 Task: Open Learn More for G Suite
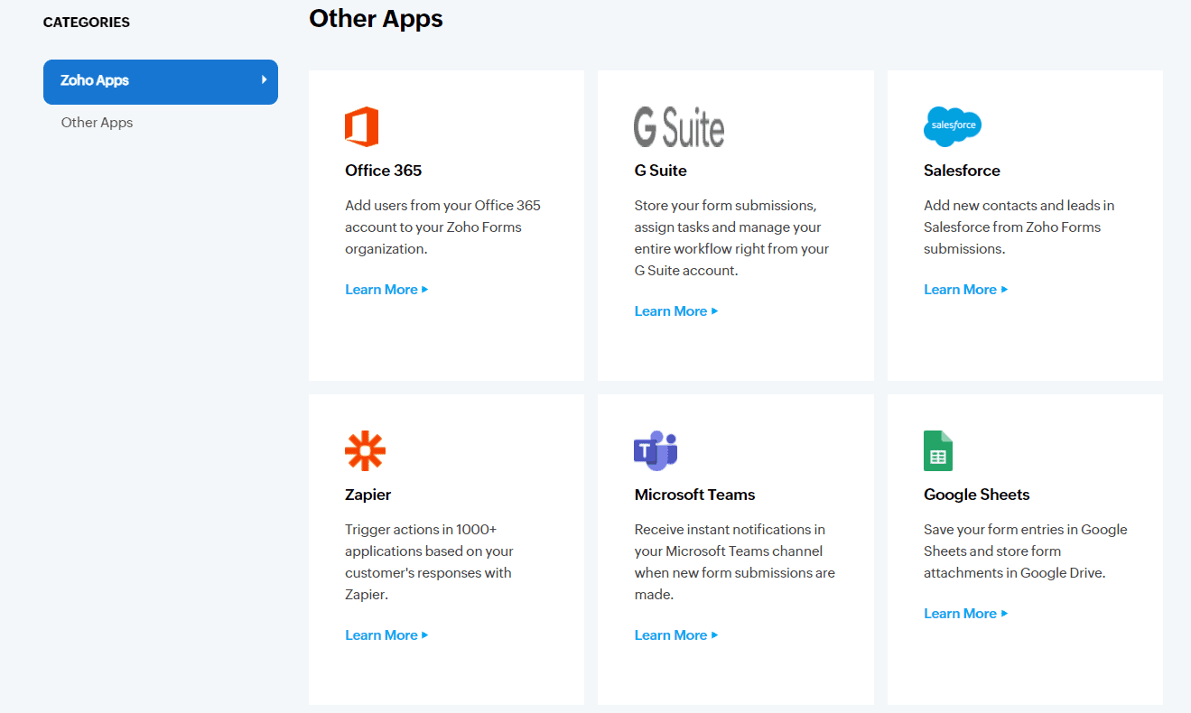pos(676,311)
